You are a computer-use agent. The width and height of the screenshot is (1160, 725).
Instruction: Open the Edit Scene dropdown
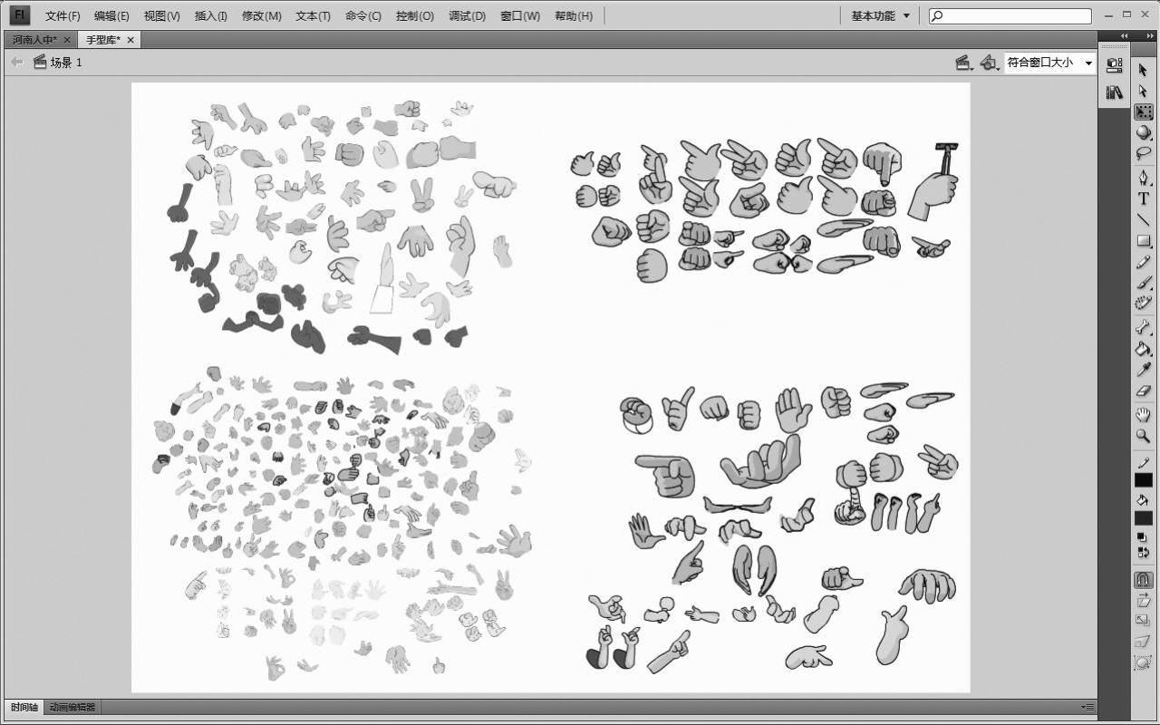[x=964, y=63]
